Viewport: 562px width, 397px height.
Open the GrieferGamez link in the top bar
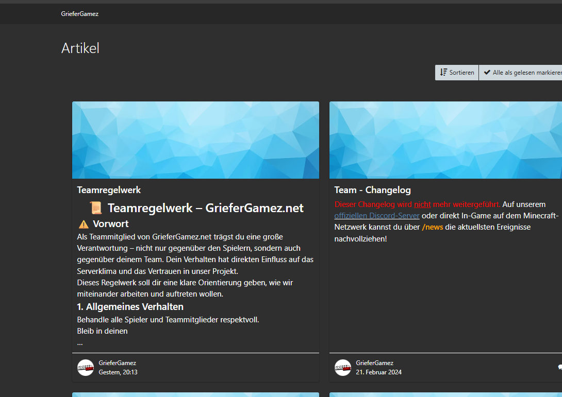79,14
